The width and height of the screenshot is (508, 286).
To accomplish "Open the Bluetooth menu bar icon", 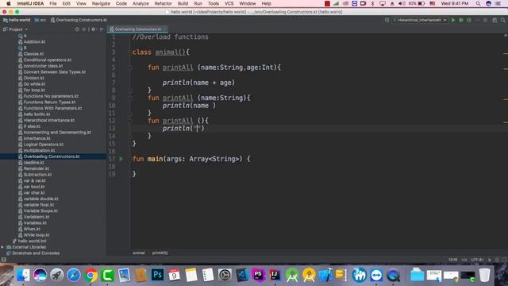I will click(x=372, y=3).
